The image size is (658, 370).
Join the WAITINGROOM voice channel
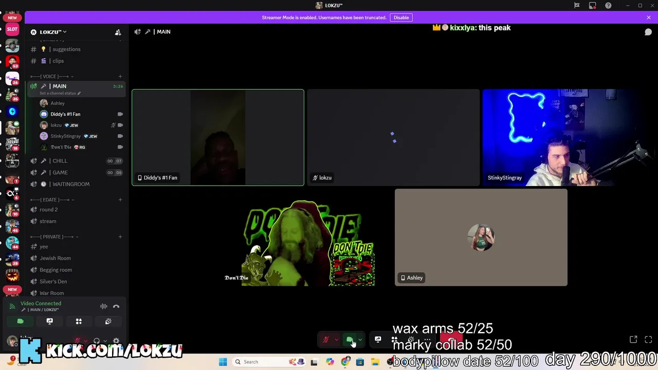77,184
